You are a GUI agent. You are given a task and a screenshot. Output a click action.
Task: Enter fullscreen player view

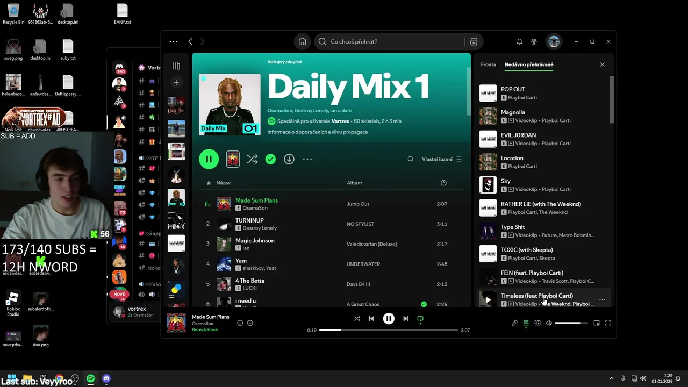pos(608,323)
